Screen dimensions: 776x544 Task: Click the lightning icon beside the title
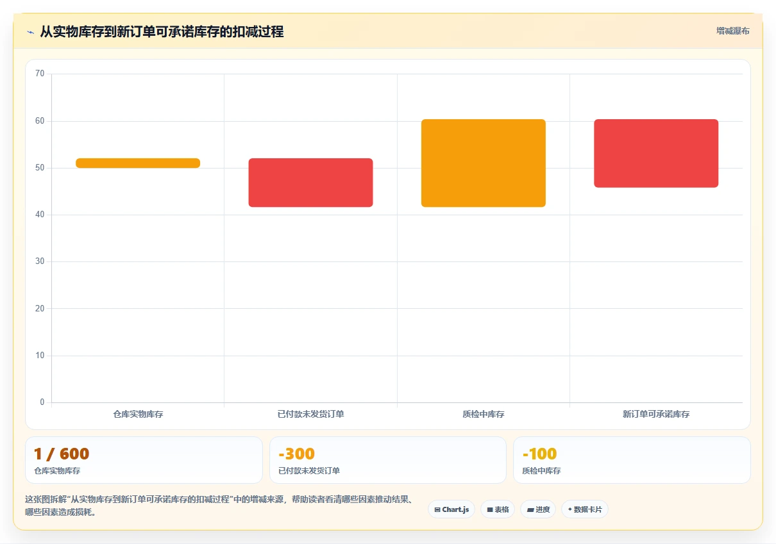pos(31,31)
